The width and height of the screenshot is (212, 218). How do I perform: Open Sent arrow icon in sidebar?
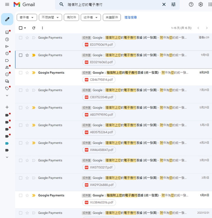[7, 46]
